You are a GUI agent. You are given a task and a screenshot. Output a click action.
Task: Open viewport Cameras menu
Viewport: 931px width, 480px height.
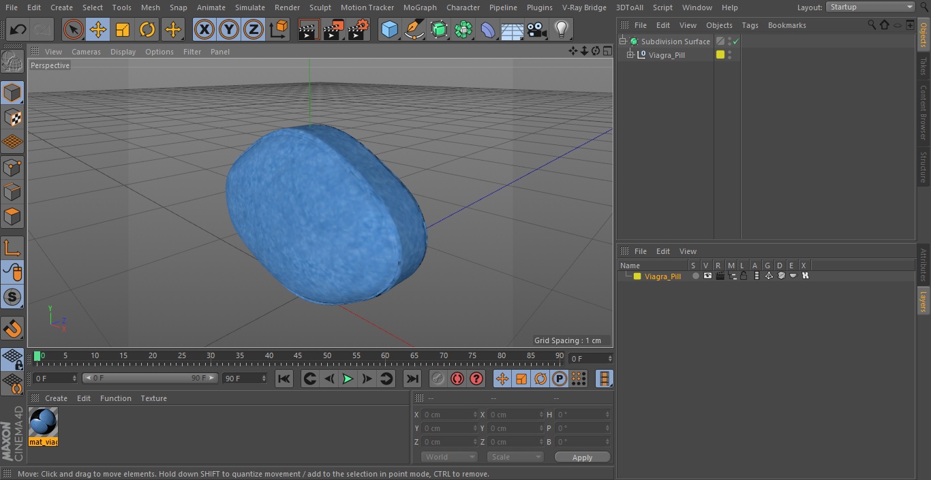pyautogui.click(x=86, y=52)
